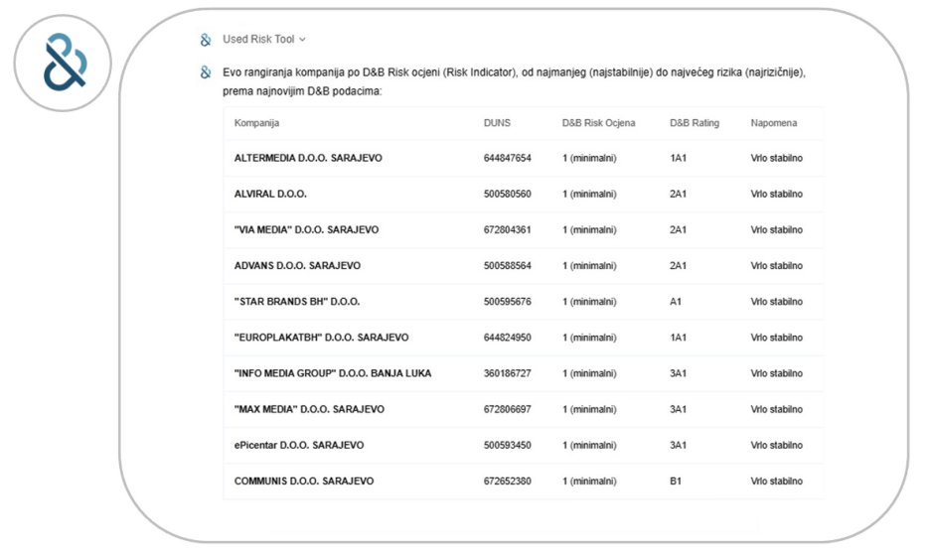
Task: Click ADVANS D.O.O. SARAJEVO company name
Action: pos(297,266)
